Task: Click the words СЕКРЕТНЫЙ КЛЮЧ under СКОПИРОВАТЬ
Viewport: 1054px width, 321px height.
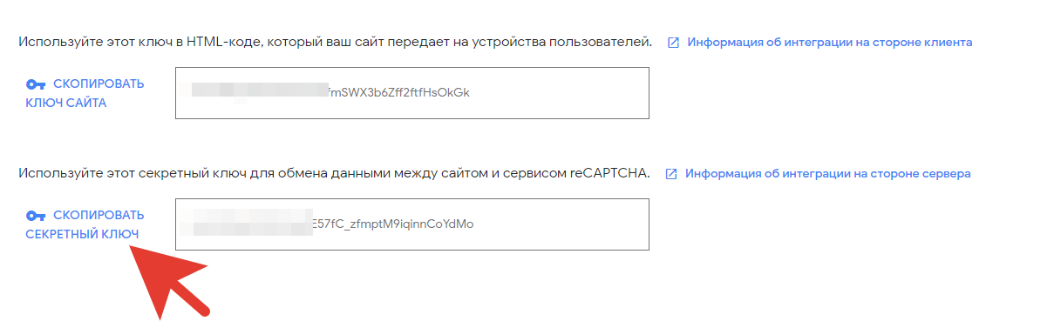Action: (82, 234)
